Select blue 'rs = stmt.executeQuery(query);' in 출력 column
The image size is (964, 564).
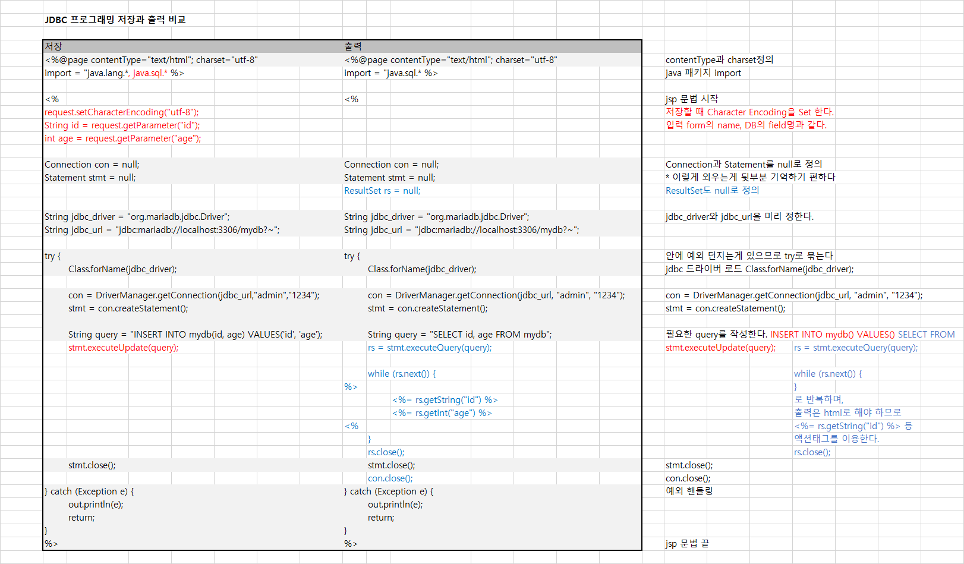tap(430, 347)
